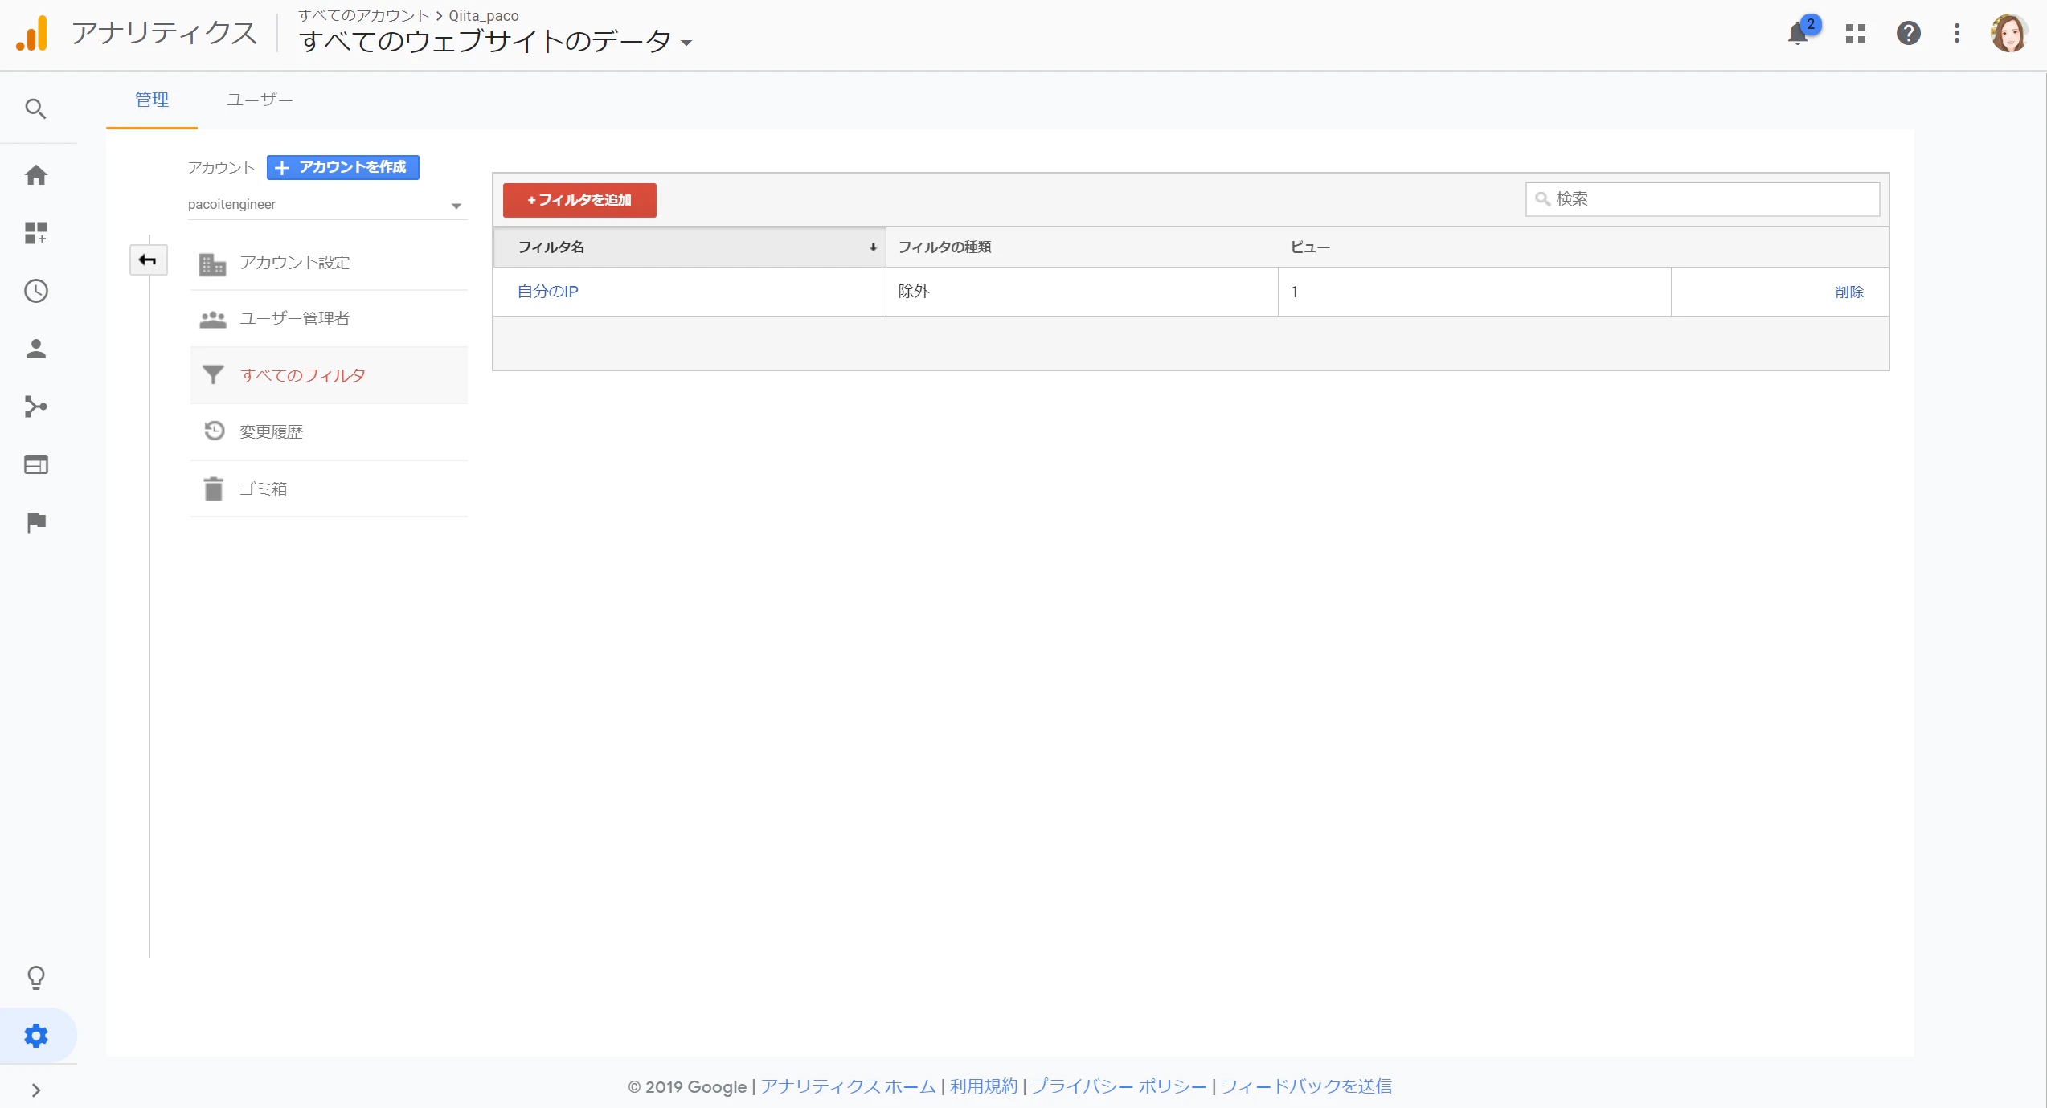Open Realtime clock icon in sidebar
The image size is (2047, 1108).
coord(35,291)
